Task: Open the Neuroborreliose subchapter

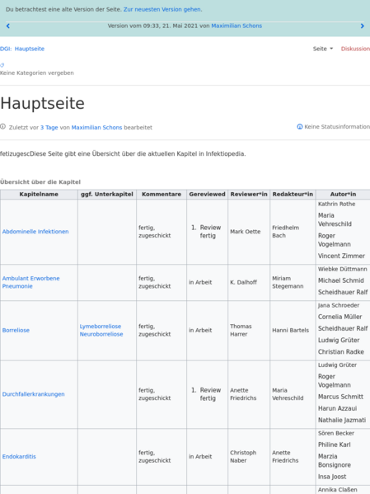Action: (101, 334)
